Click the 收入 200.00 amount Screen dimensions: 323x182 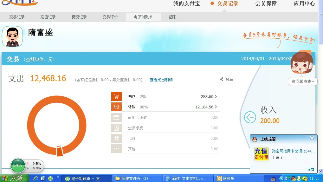[x=270, y=120]
